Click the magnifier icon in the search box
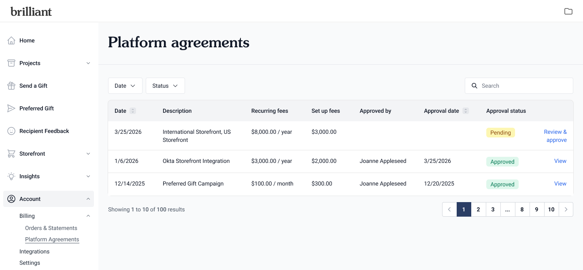 pos(474,86)
